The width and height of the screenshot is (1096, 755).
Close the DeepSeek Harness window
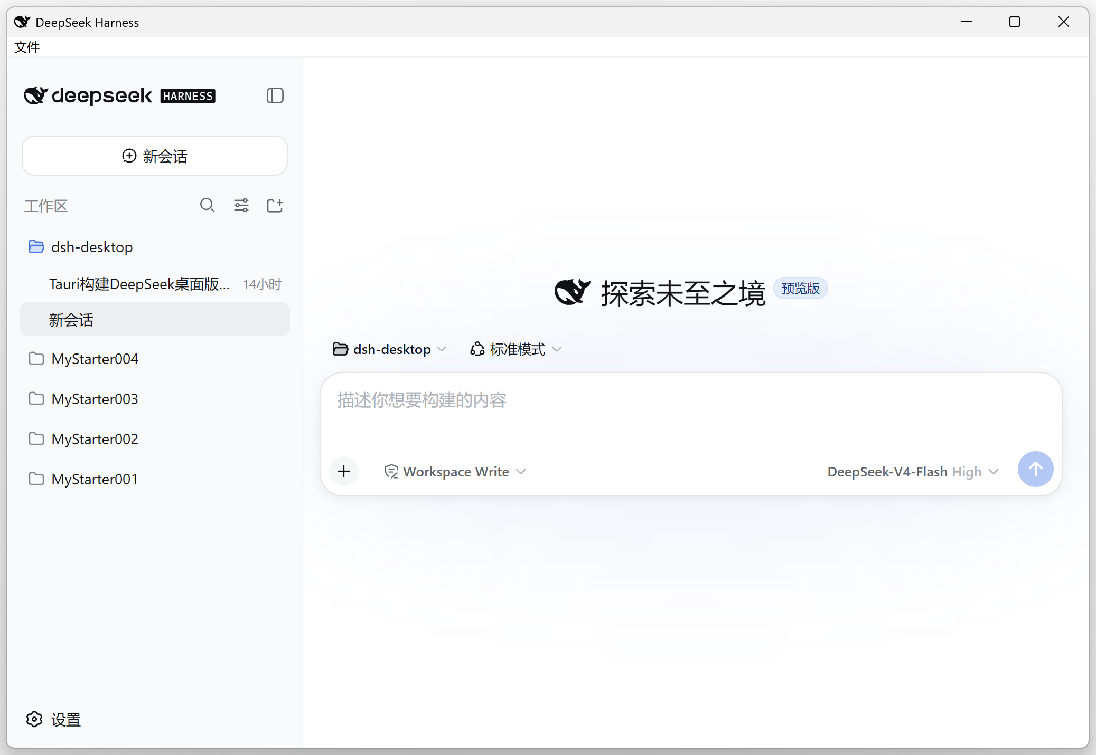click(1063, 22)
